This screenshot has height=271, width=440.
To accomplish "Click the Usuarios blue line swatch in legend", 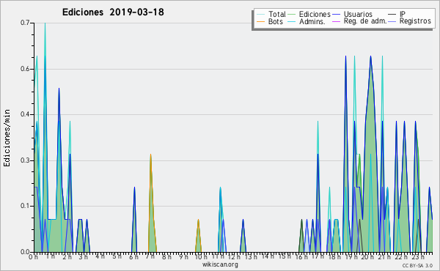I will 336,15.
